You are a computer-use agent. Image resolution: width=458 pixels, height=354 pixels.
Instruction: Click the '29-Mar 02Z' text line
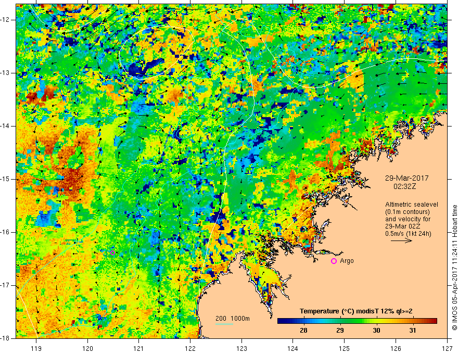pyautogui.click(x=402, y=226)
